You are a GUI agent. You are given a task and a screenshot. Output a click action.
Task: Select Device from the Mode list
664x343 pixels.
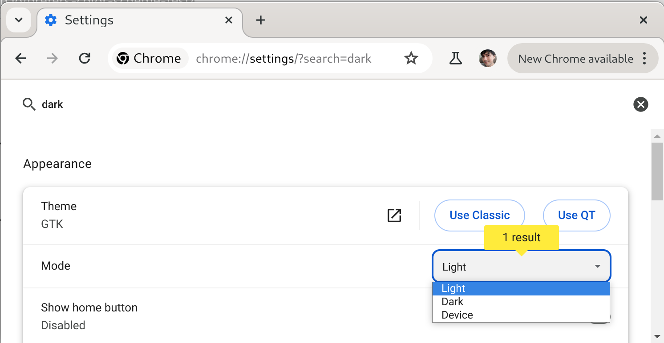click(x=457, y=315)
